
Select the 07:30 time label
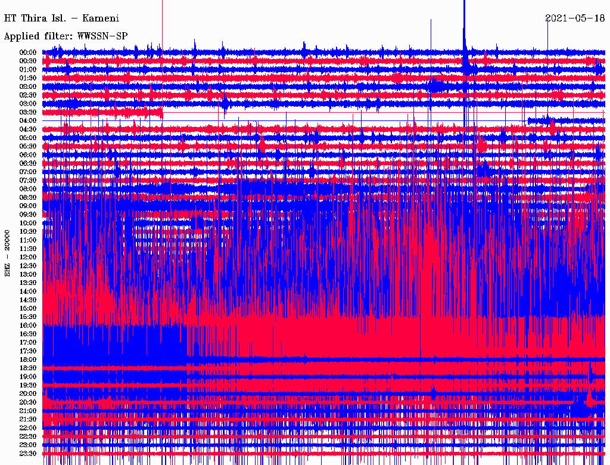(x=28, y=181)
